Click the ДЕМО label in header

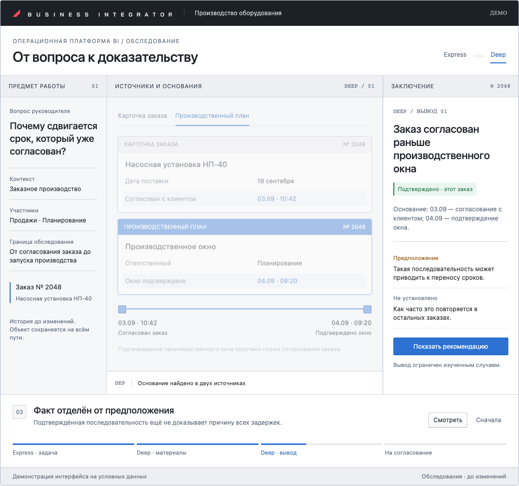498,13
